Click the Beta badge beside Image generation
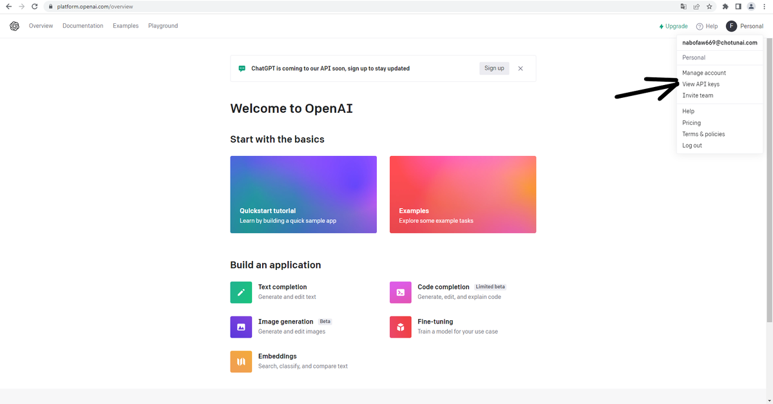Image resolution: width=773 pixels, height=404 pixels. [x=325, y=322]
